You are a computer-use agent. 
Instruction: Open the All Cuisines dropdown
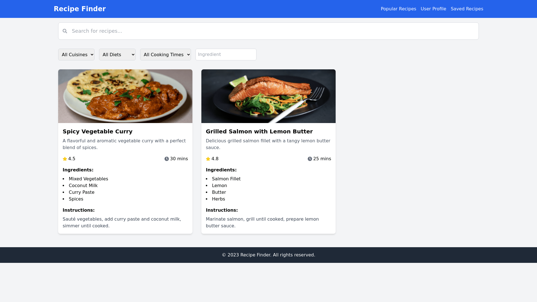[x=76, y=55]
